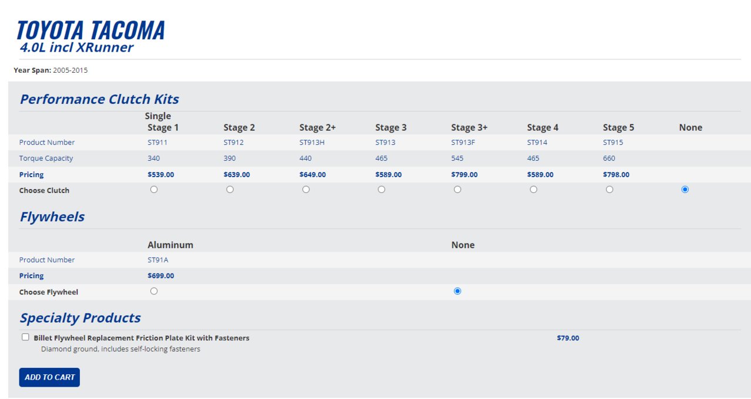Screen dimensions: 751x399
Task: Select None in the Choose Clutch row
Action: [x=685, y=190]
